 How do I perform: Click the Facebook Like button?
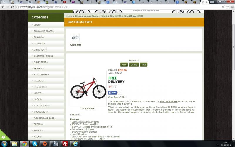(x=113, y=93)
